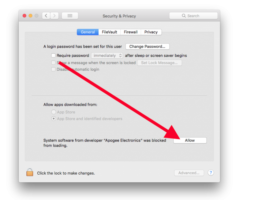Check Disable automatic login box

point(53,69)
